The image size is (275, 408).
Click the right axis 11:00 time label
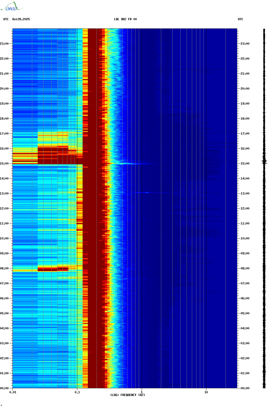(x=245, y=223)
